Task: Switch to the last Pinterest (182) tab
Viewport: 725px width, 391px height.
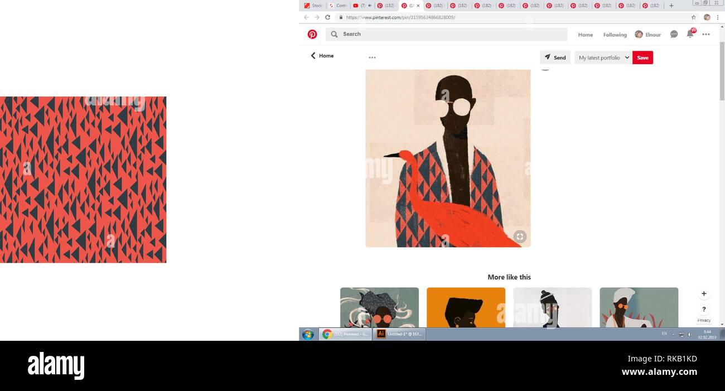Action: coord(652,6)
